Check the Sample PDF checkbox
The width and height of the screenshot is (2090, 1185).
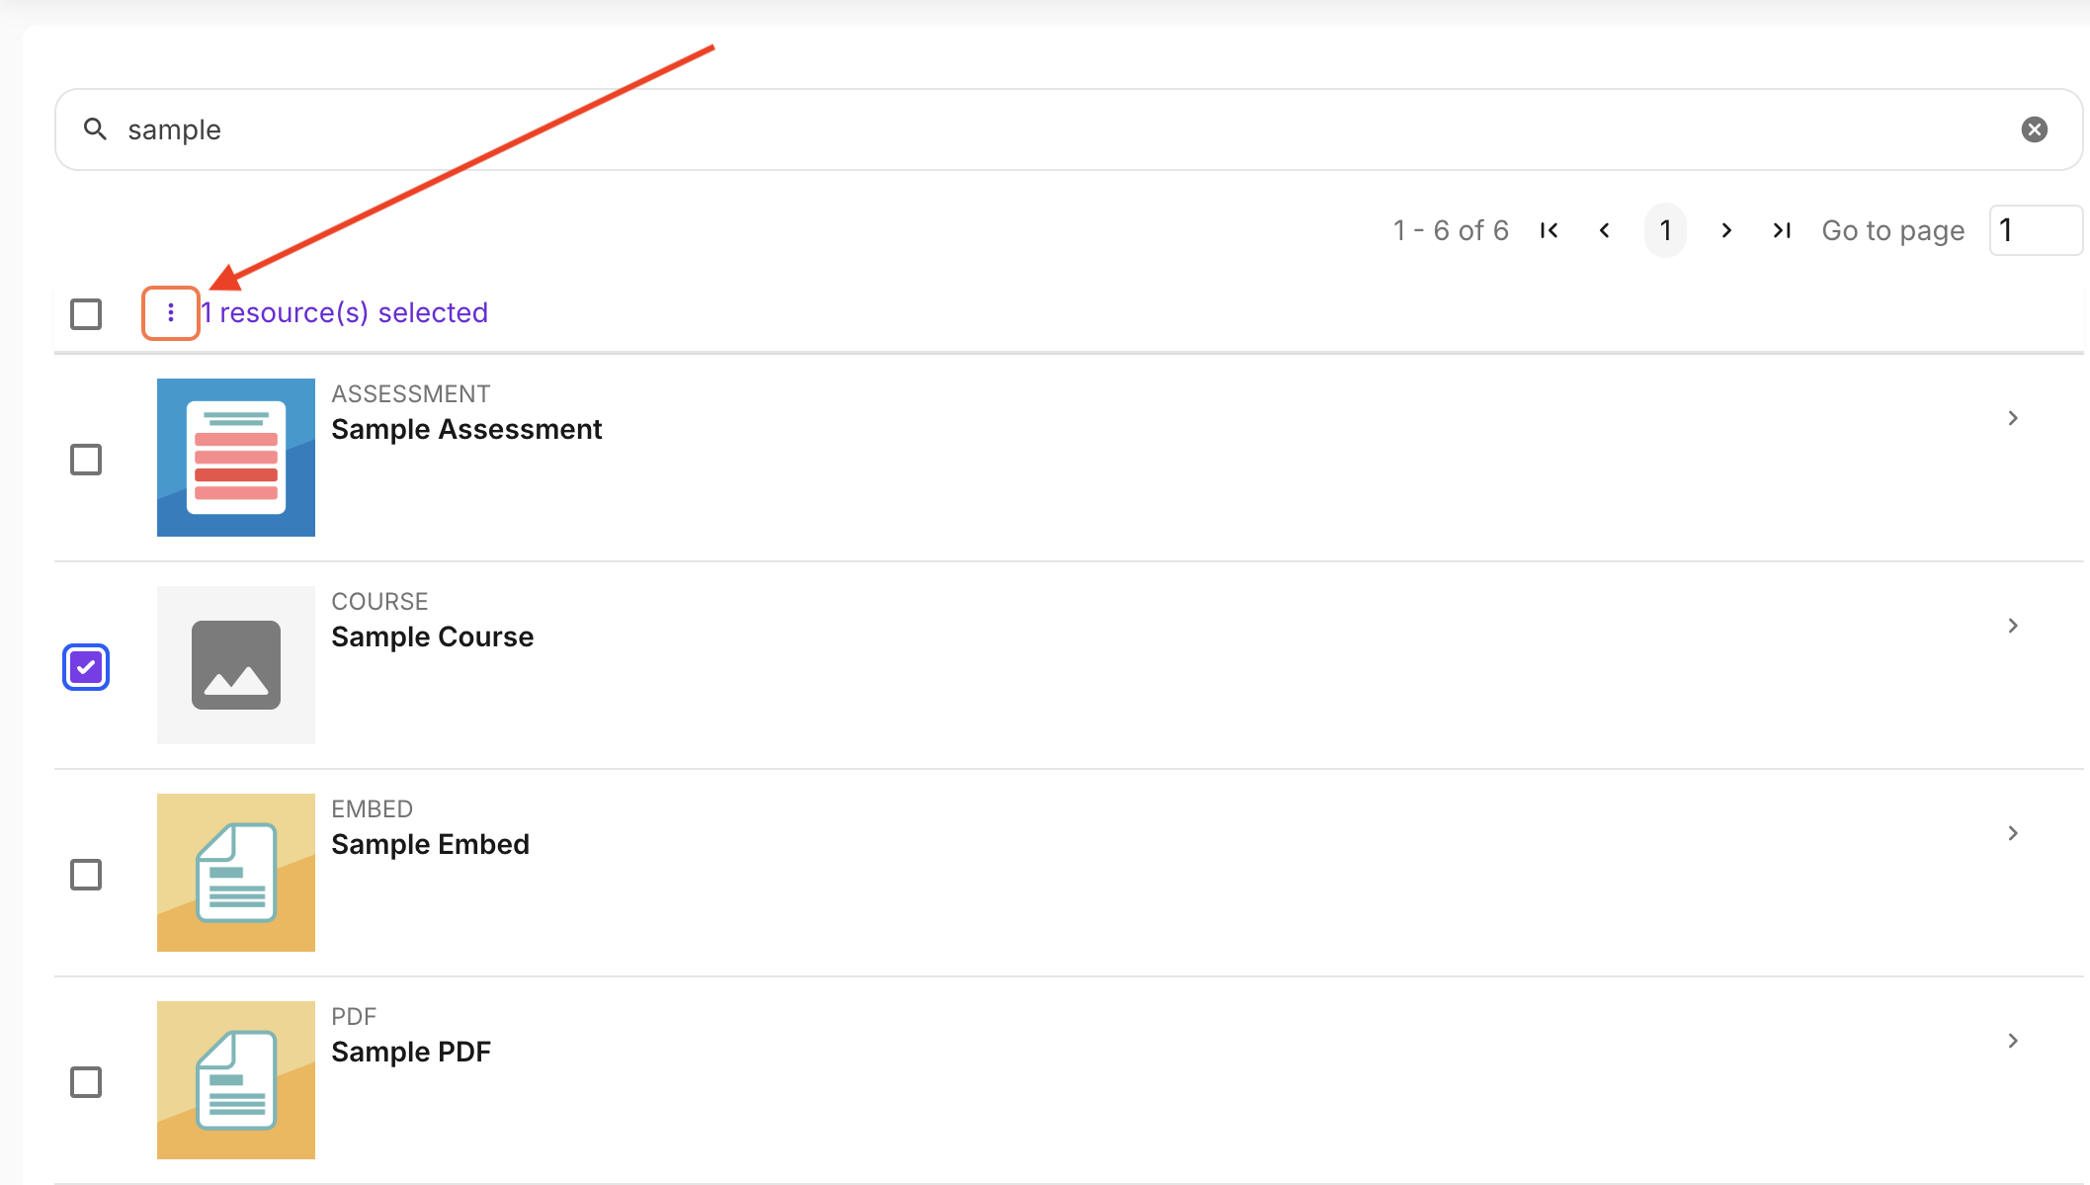click(x=86, y=1082)
